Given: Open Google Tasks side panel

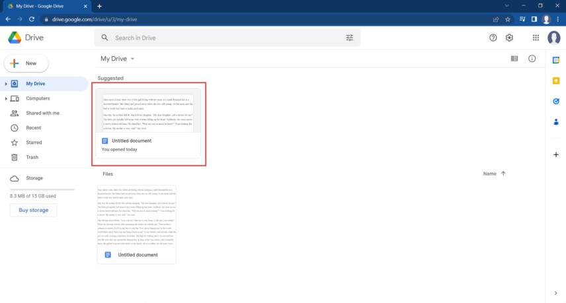Looking at the screenshot, I should (x=556, y=101).
